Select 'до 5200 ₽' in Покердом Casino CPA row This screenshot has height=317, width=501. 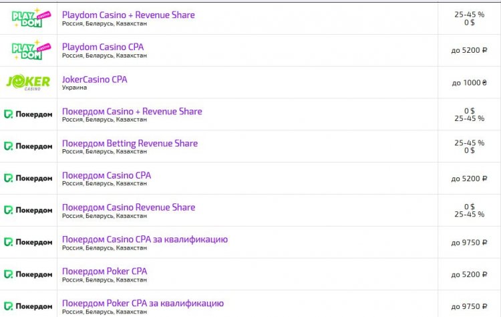point(469,179)
